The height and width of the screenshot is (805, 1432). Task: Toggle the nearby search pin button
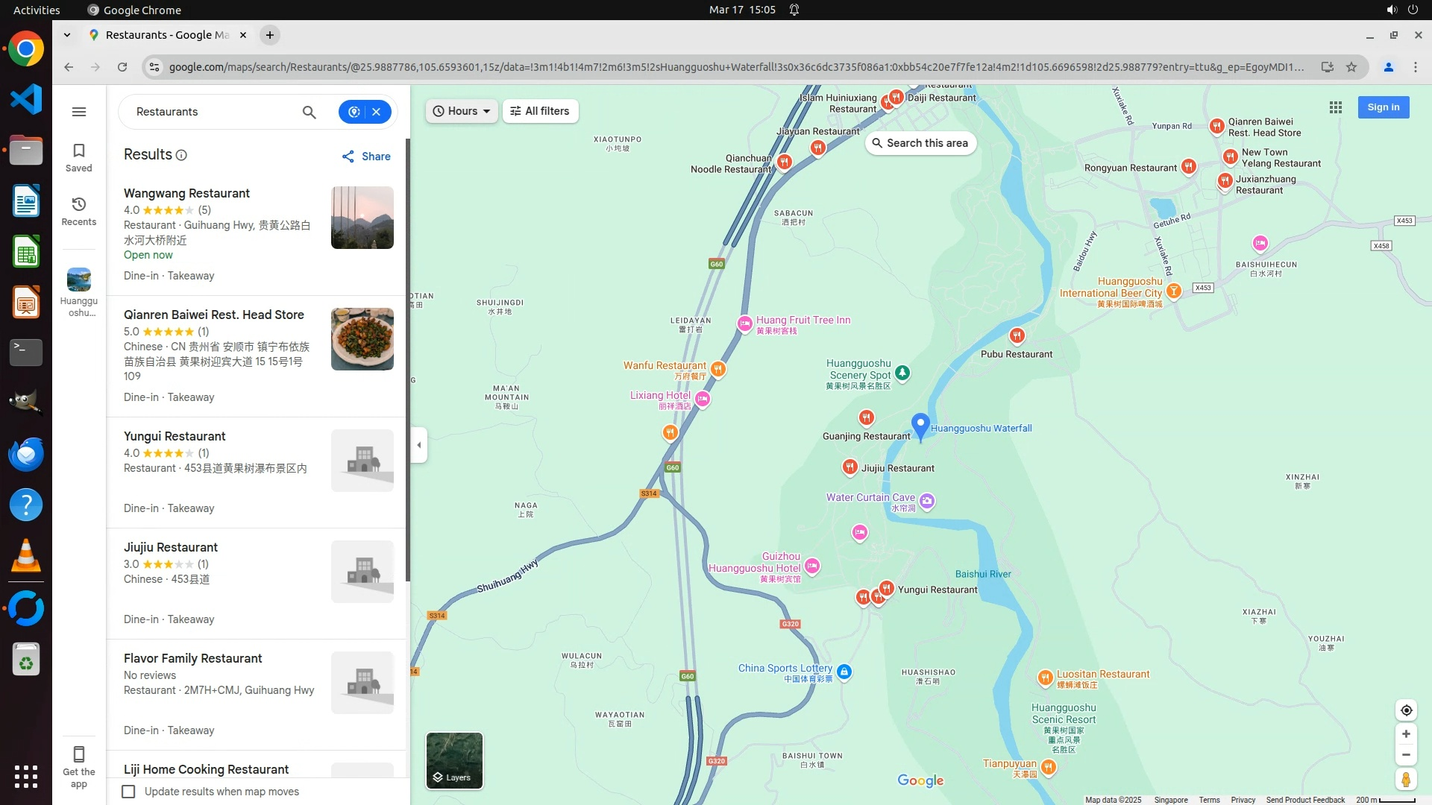coord(354,112)
